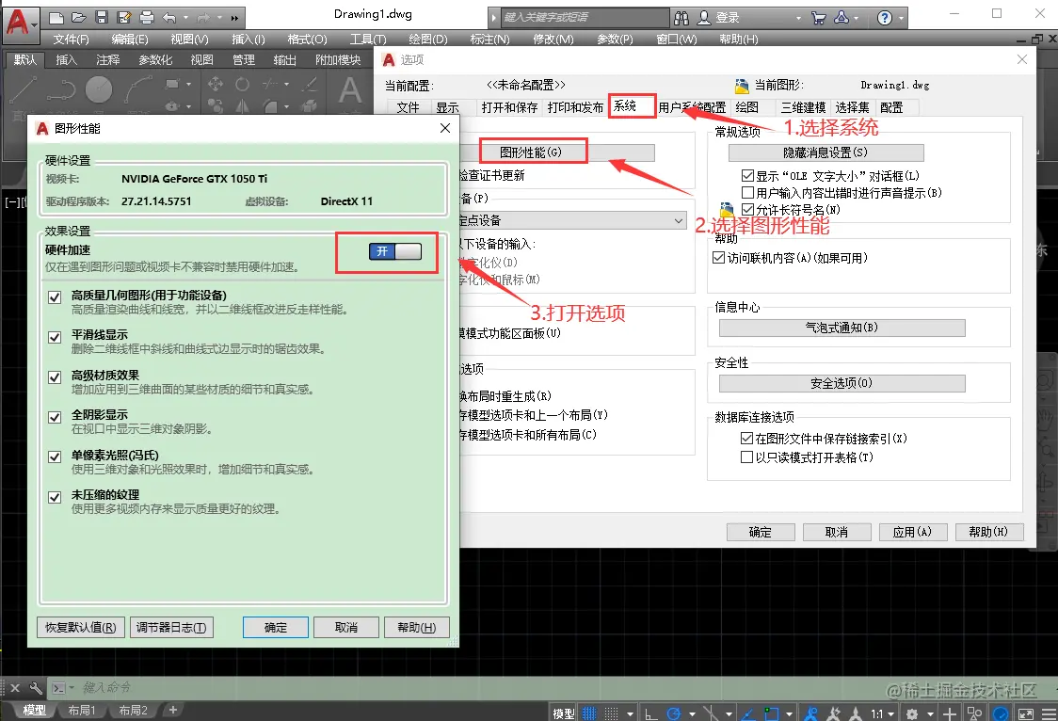Select the Rotate tool in the ribbon
Viewport: 1058px width, 721px height.
pyautogui.click(x=242, y=84)
